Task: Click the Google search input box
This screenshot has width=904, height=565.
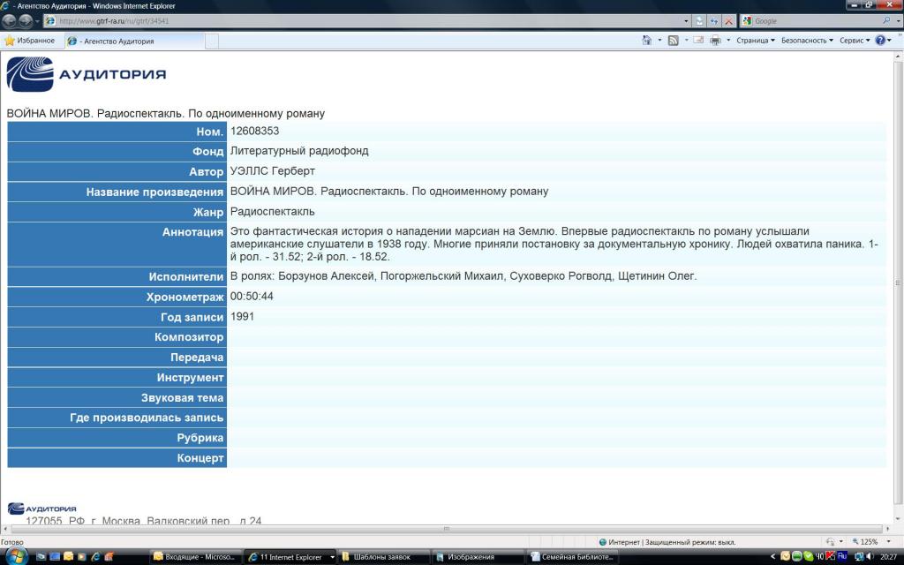Action: [x=812, y=21]
